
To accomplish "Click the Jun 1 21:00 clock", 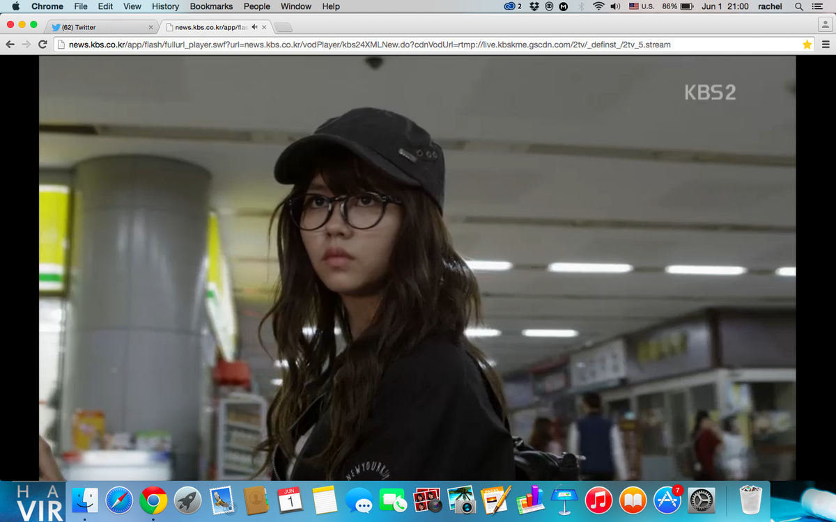I will [x=725, y=6].
